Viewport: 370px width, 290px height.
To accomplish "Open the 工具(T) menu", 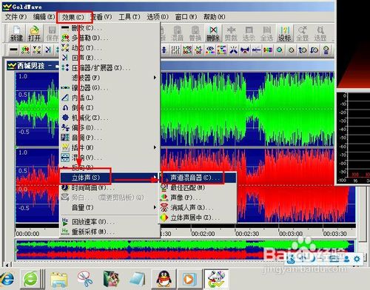I will (129, 17).
